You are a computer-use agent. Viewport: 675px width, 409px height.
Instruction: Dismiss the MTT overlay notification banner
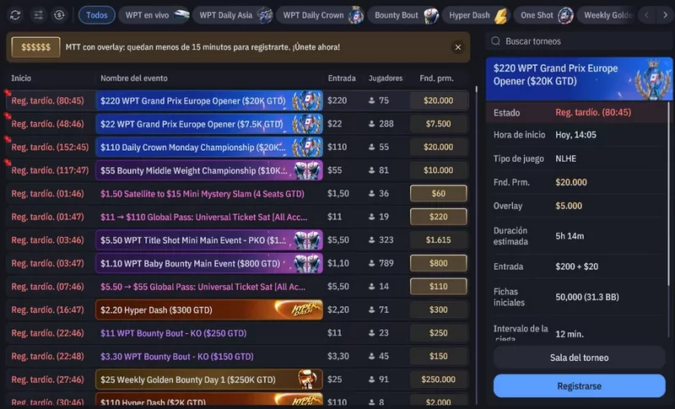click(x=457, y=48)
